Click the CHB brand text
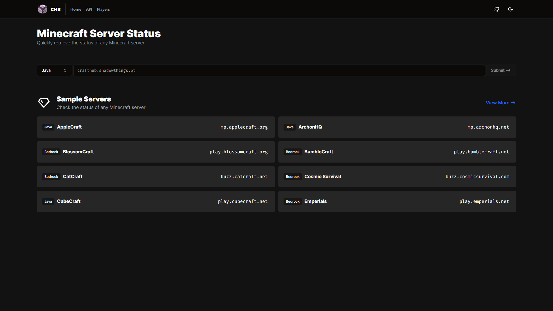The width and height of the screenshot is (553, 311). (56, 9)
